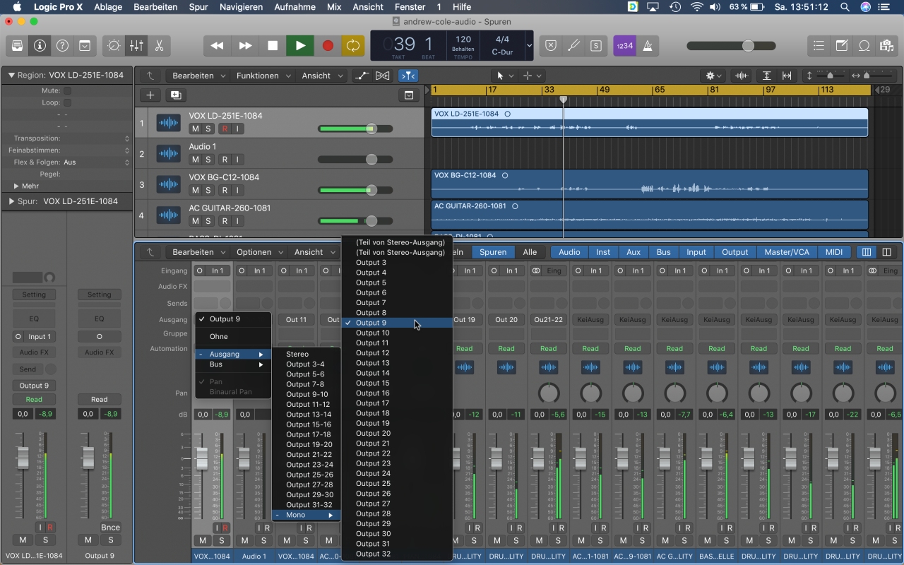The width and height of the screenshot is (904, 565).
Task: Click the Bnce button on Output 9 strip
Action: coord(110,527)
